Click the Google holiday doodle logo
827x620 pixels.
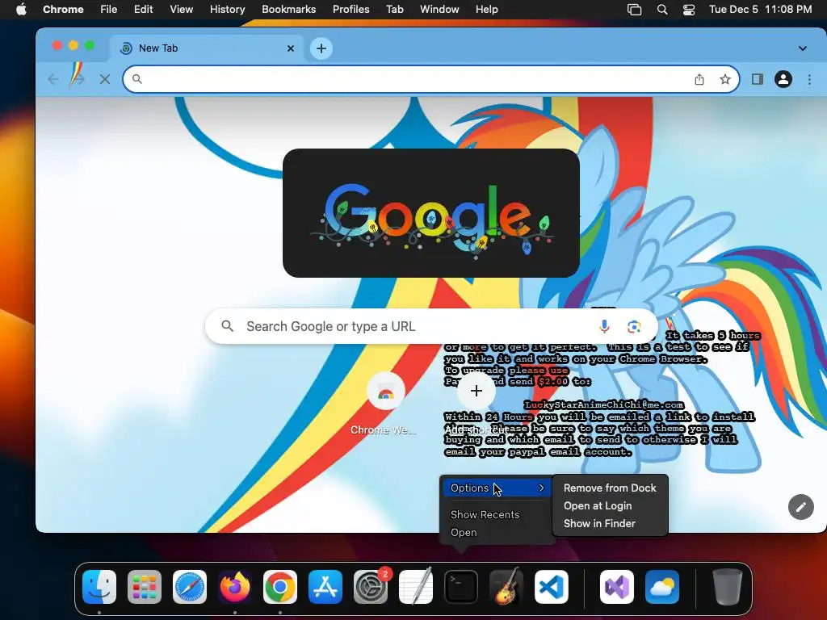pyautogui.click(x=431, y=213)
